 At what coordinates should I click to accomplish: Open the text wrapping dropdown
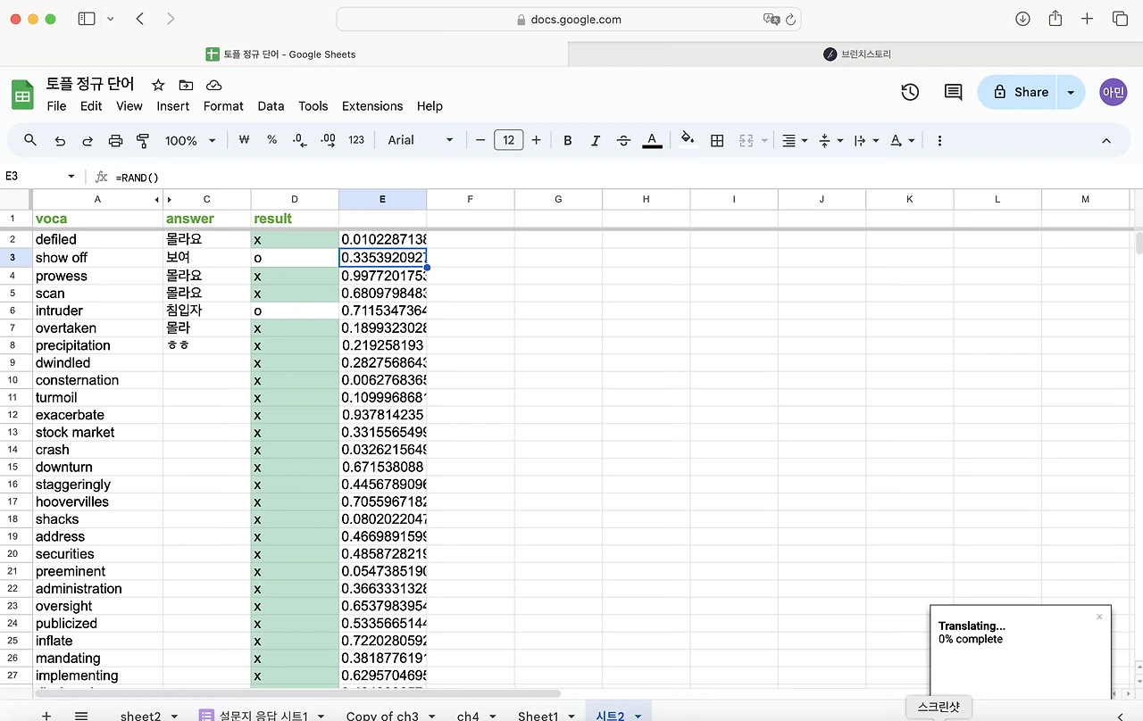[x=866, y=140]
